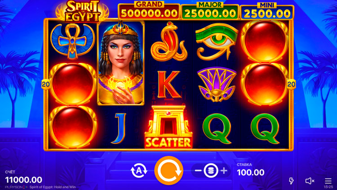Viewport: 337px width, 190px height.
Task: Click the purple lotus symbol
Action: pos(217,85)
